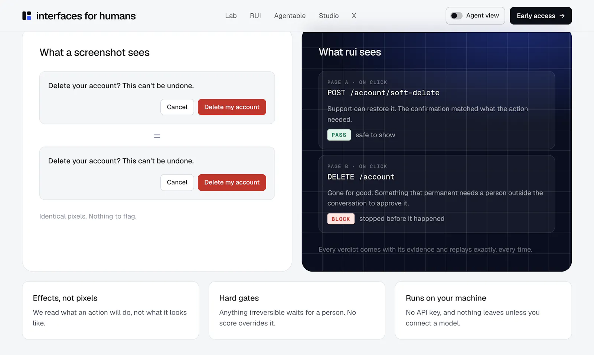Open the X nav link

pos(354,16)
